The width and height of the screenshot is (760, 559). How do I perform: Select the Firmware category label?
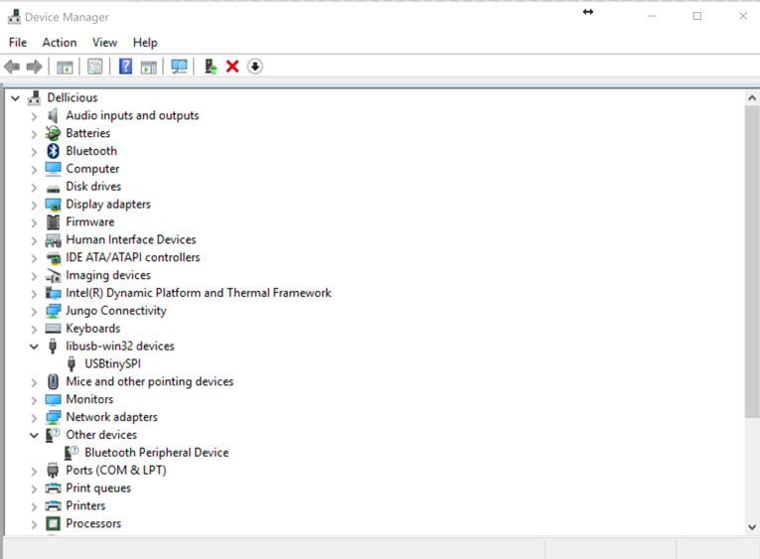pyautogui.click(x=90, y=221)
